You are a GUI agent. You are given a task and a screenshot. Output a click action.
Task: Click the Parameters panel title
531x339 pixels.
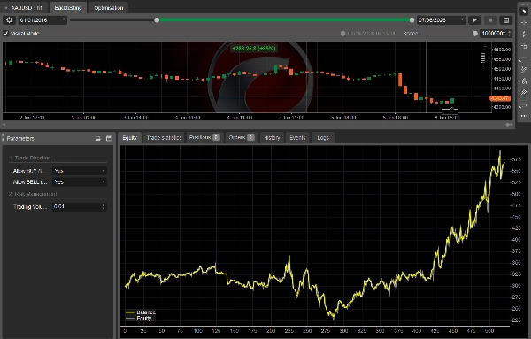pyautogui.click(x=20, y=138)
